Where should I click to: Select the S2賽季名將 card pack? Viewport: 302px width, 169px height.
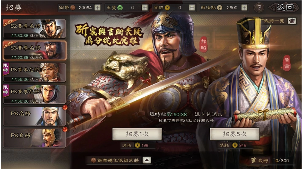[x=35, y=29]
